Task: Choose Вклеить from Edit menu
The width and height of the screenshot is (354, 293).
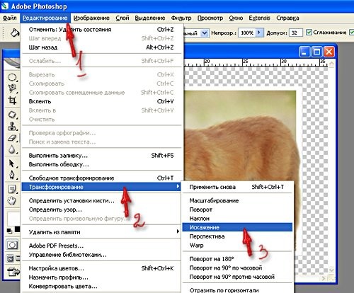Action: 102,101
